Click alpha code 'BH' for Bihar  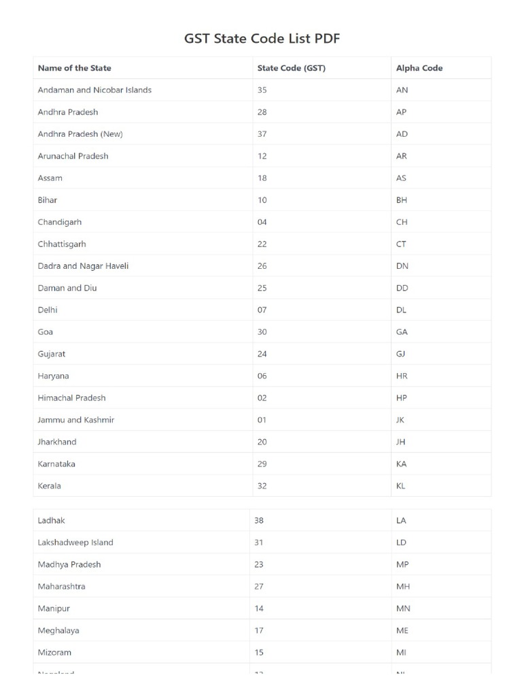pos(402,200)
